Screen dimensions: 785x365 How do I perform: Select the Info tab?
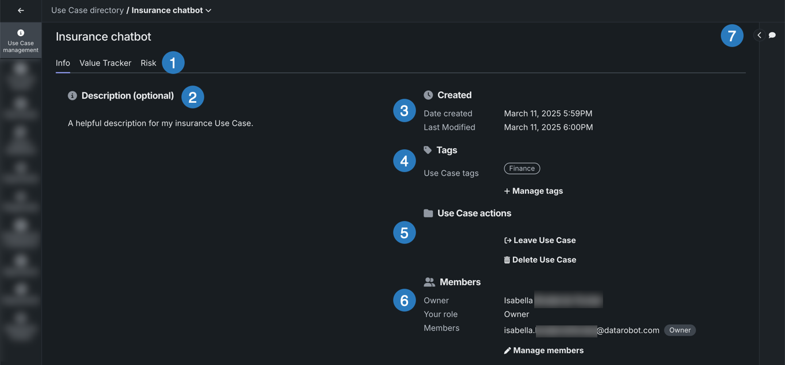(63, 63)
